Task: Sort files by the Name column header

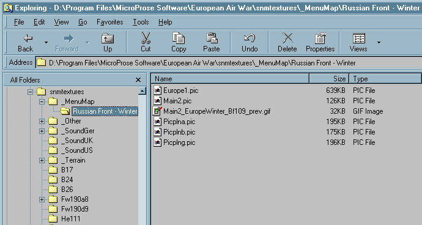Action: [x=230, y=79]
